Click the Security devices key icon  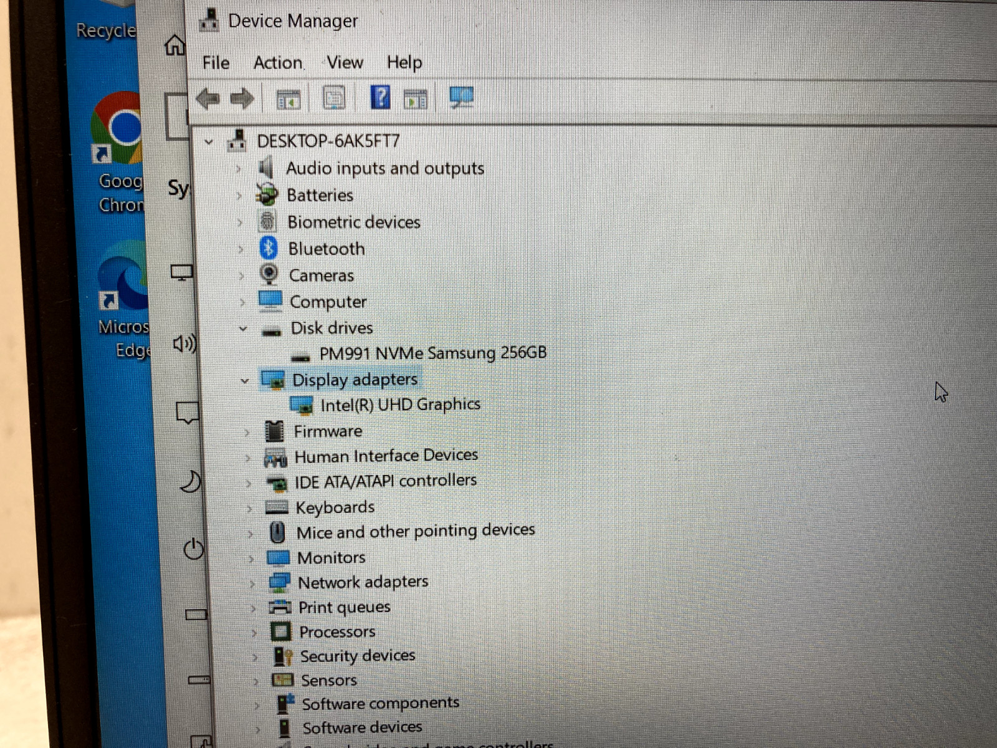coord(283,656)
